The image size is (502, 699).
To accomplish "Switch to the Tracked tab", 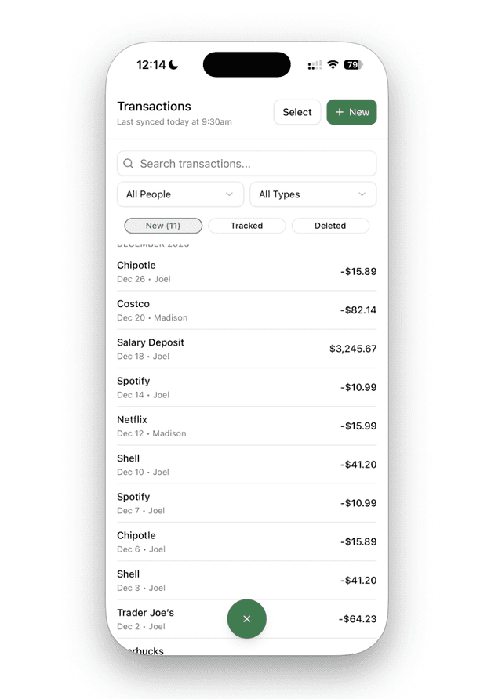I will pos(246,225).
